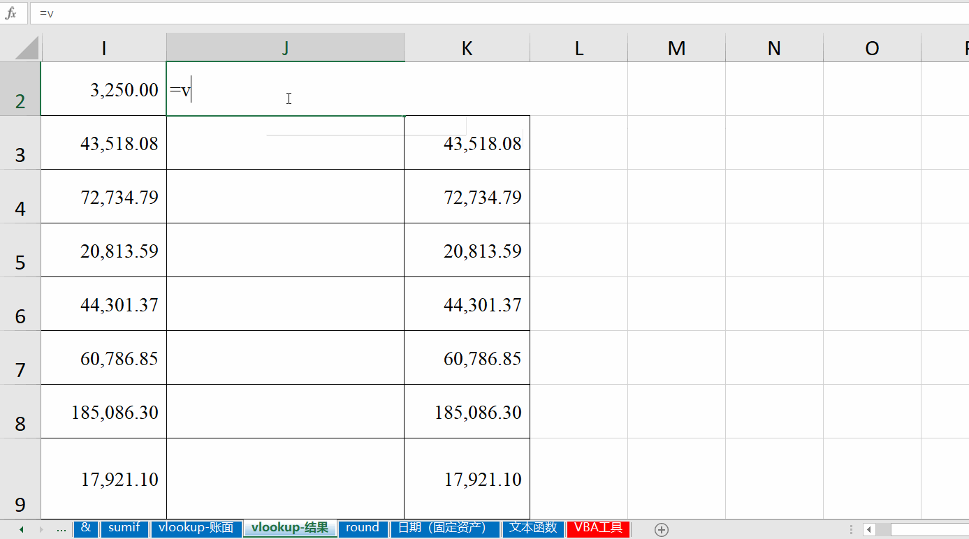Click cell K9 with 17,921.10
Viewport: 969px width, 539px height.
click(x=467, y=478)
